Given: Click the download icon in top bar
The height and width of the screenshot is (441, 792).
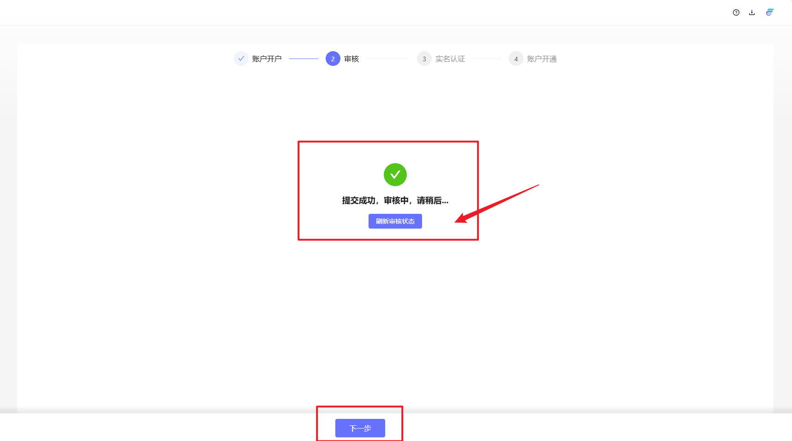Looking at the screenshot, I should point(752,12).
